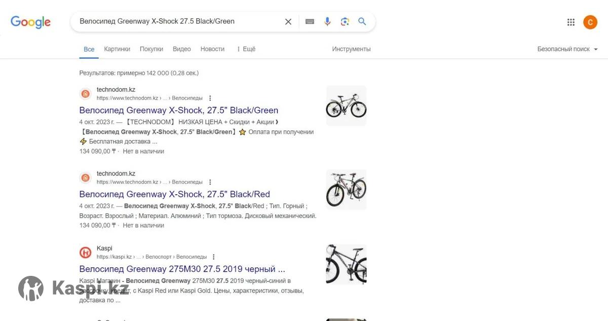Switch to the Видео tab
608x321 pixels.
[182, 49]
